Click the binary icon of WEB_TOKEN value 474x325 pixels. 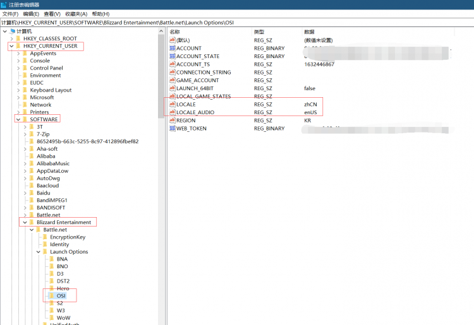[173, 128]
